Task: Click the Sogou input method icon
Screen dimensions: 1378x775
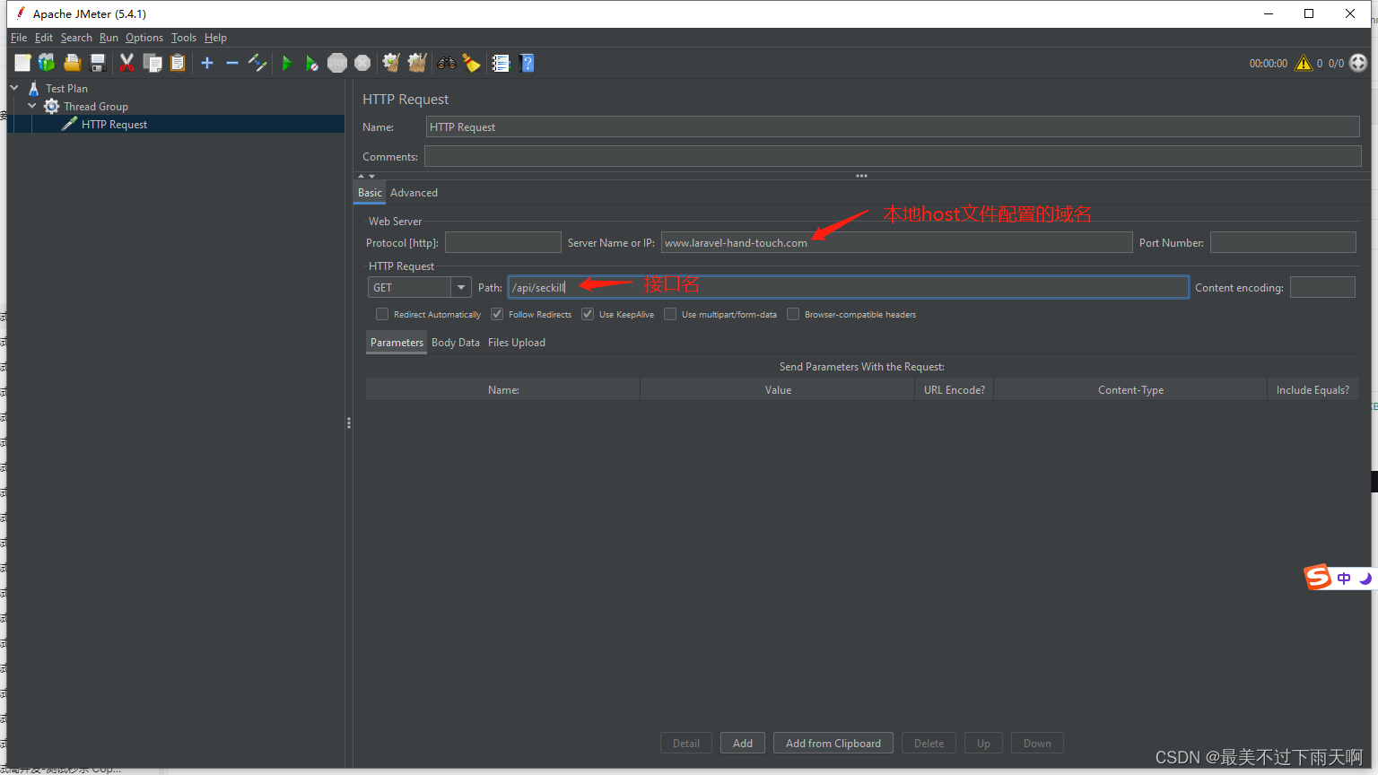Action: point(1317,577)
